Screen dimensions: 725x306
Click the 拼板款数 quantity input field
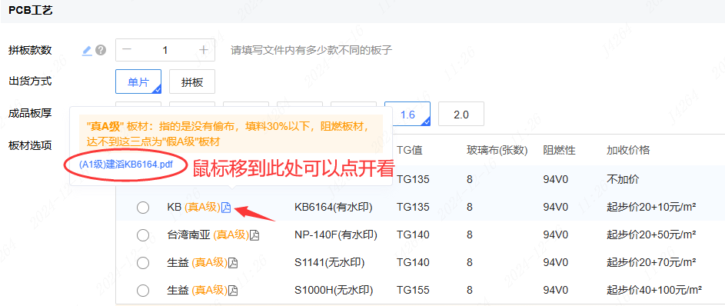(165, 50)
